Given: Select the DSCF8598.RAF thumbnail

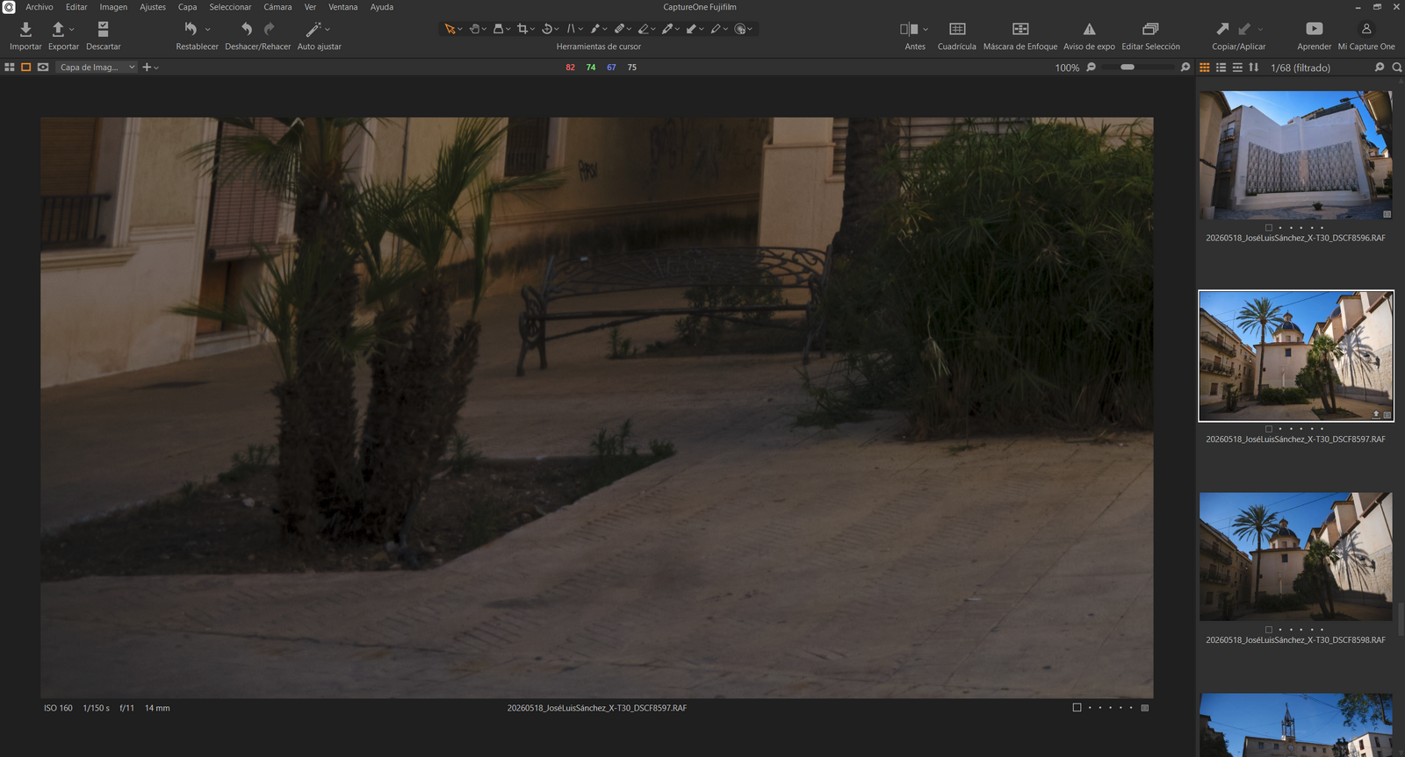Looking at the screenshot, I should (x=1296, y=557).
